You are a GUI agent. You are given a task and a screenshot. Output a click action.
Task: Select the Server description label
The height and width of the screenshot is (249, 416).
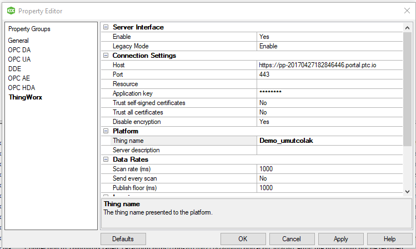click(x=136, y=150)
